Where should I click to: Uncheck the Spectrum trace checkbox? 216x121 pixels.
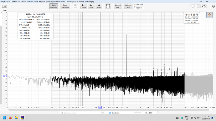click(x=110, y=113)
